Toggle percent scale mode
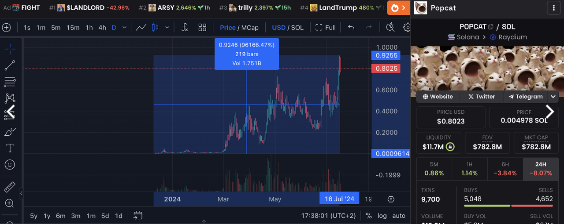 point(369,216)
